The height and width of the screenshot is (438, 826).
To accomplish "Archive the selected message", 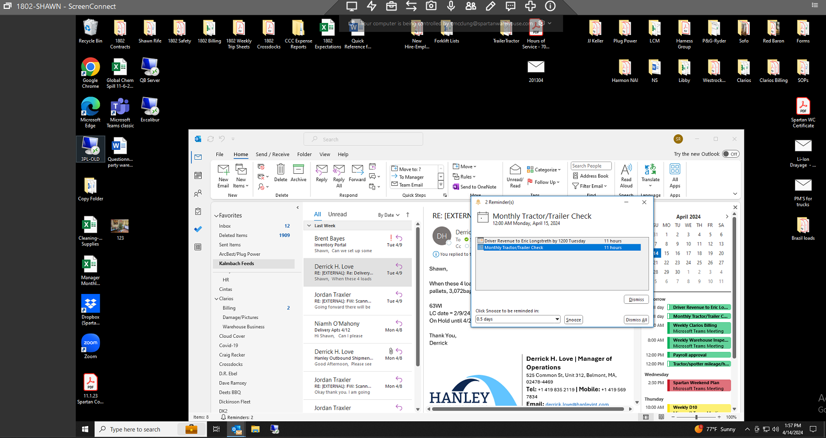I will point(298,173).
